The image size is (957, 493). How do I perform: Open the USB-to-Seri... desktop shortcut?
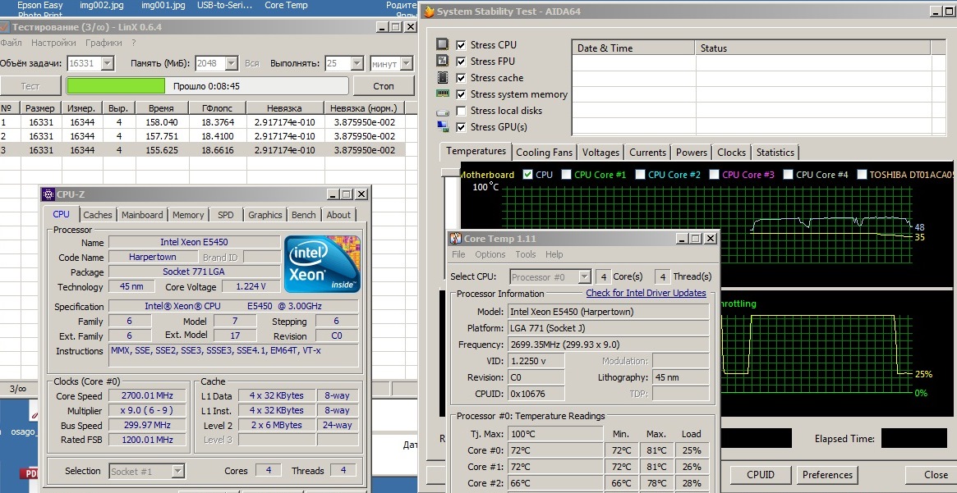coord(223,6)
